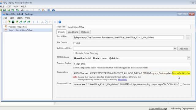Switch to the Options tab
The width and height of the screenshot is (196, 110).
pyautogui.click(x=85, y=32)
